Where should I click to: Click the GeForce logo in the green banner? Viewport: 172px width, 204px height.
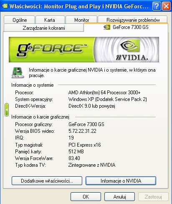click(51, 49)
